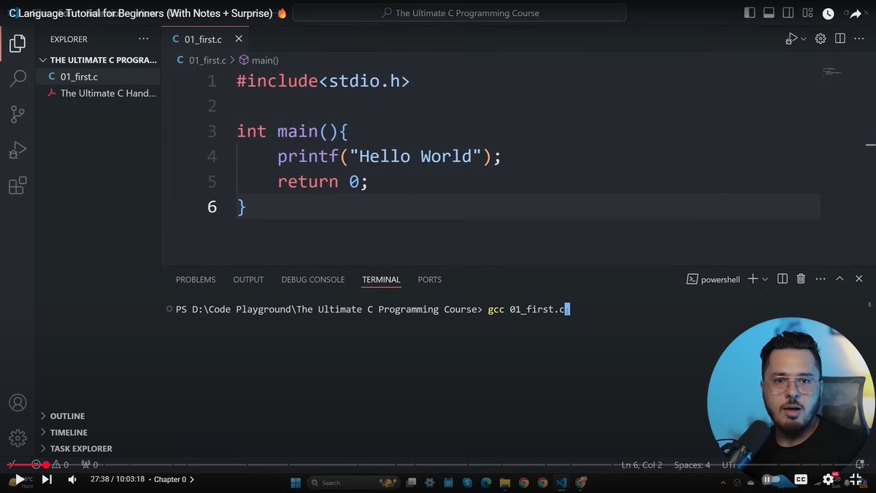Play the YouTube video

[x=19, y=479]
